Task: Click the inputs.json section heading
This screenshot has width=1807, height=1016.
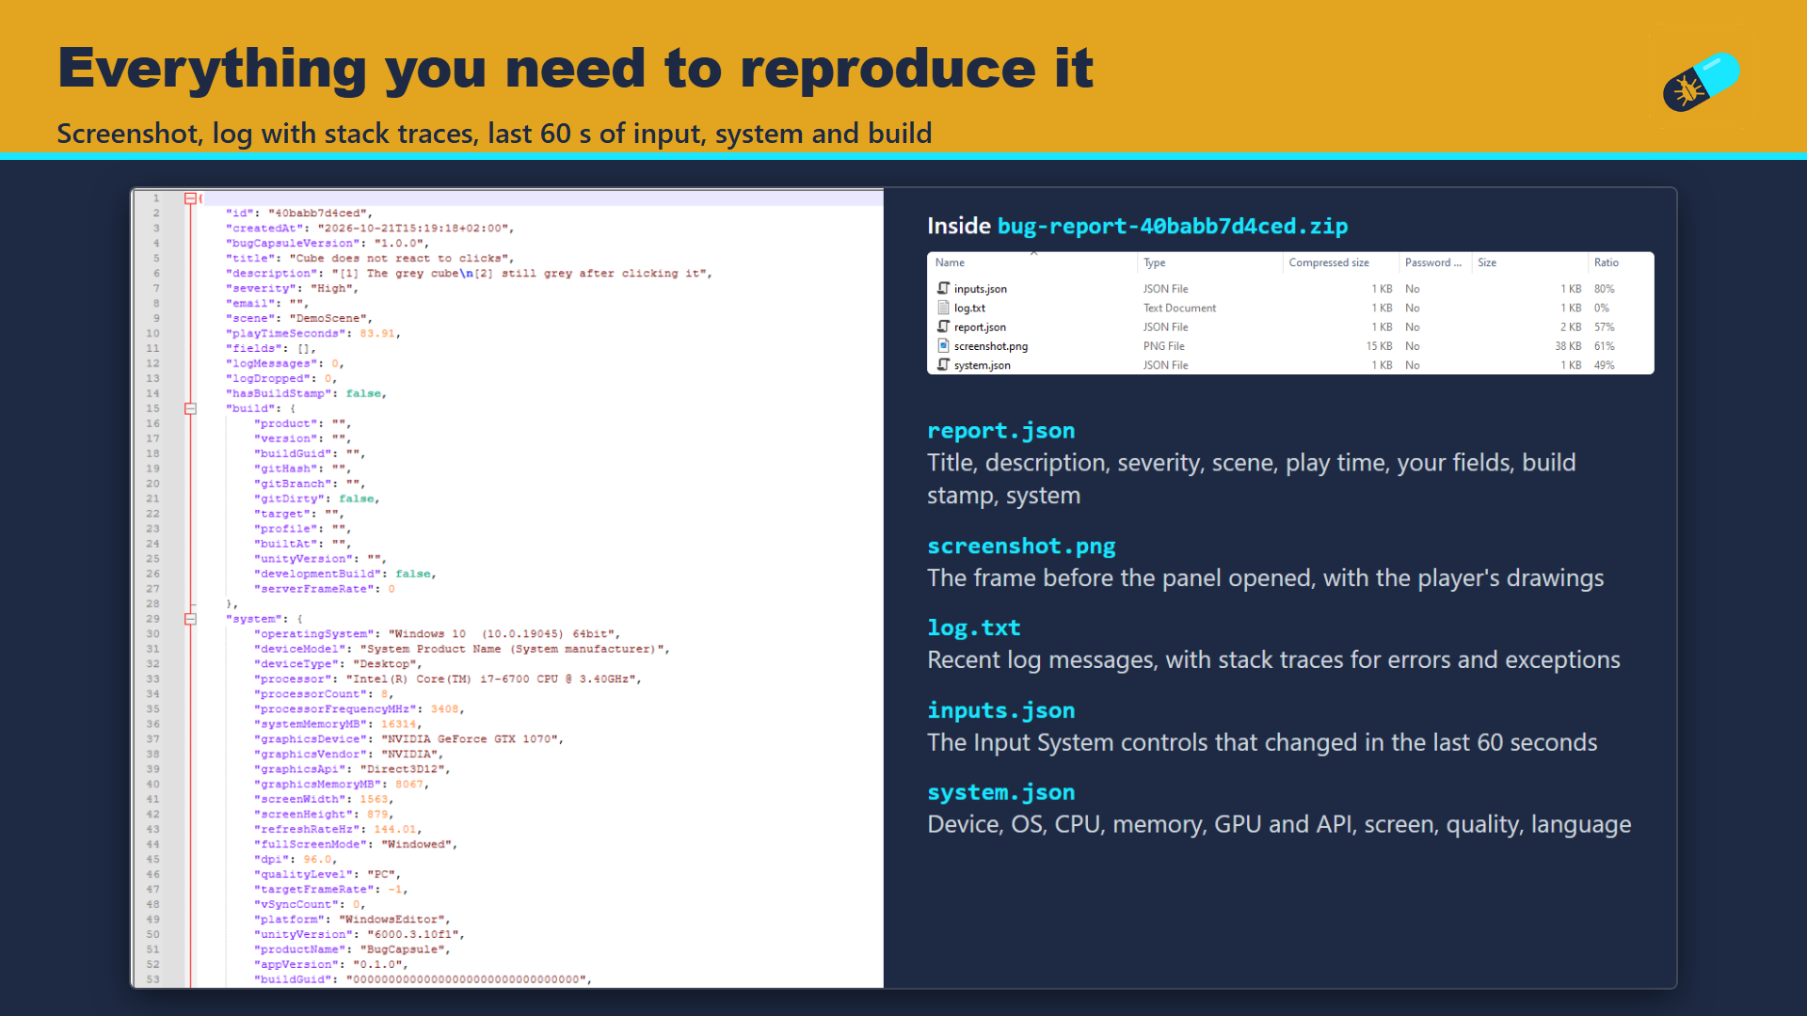Action: (x=1000, y=710)
